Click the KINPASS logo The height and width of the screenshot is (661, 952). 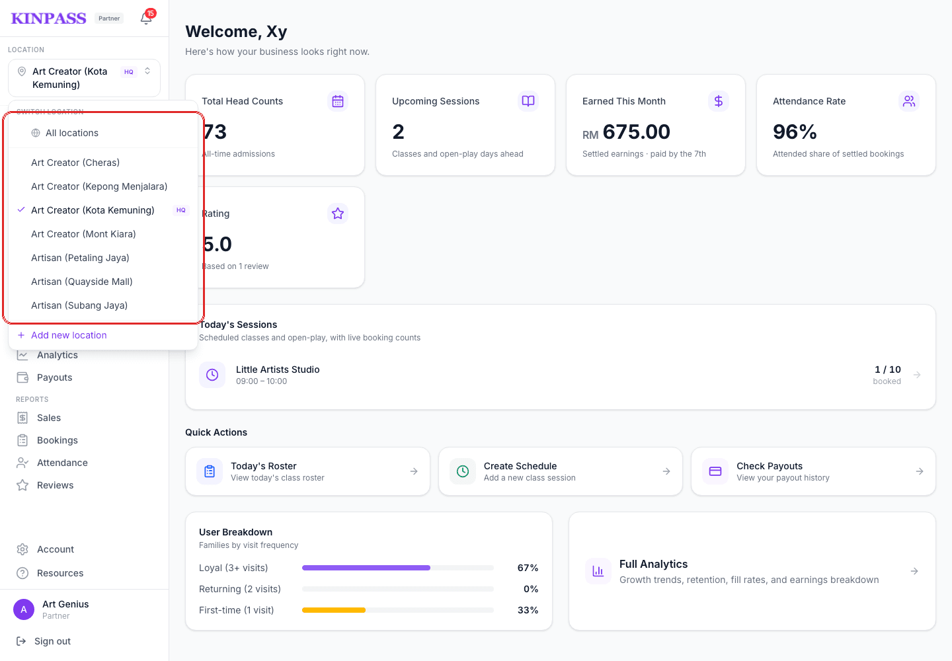pos(48,19)
